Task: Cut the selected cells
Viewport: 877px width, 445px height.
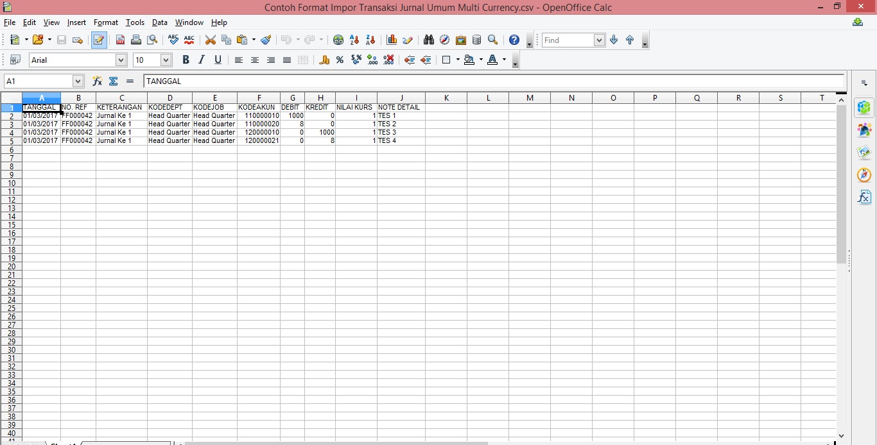Action: click(x=210, y=40)
